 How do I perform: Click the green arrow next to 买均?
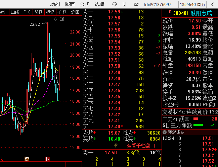pos(95,139)
